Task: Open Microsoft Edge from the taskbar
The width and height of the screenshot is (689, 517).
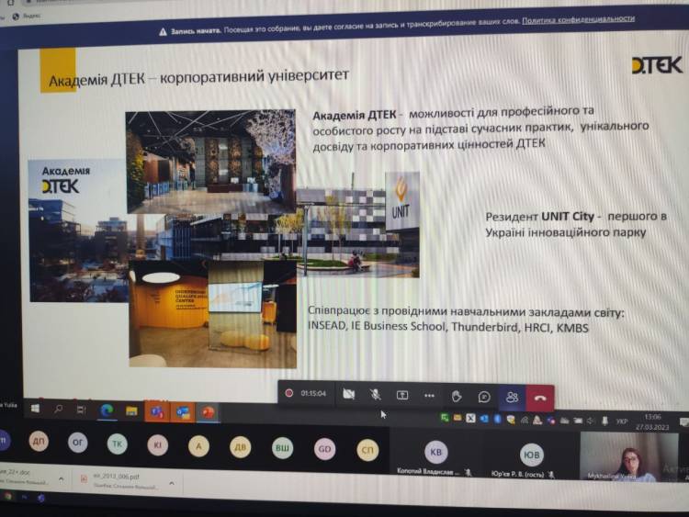Action: pyautogui.click(x=107, y=410)
